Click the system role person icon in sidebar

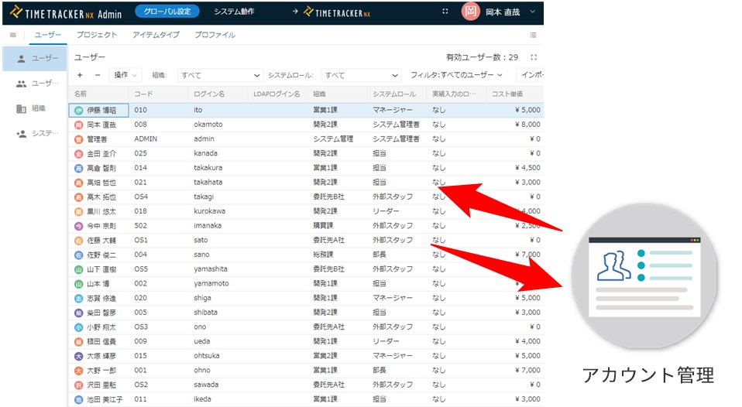(x=21, y=134)
